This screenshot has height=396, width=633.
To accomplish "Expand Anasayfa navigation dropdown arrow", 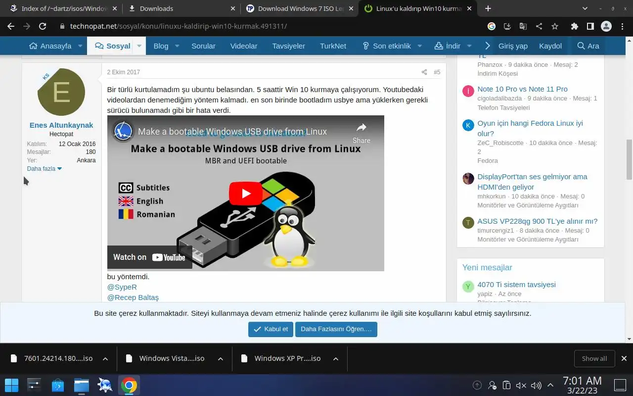I will [x=81, y=46].
